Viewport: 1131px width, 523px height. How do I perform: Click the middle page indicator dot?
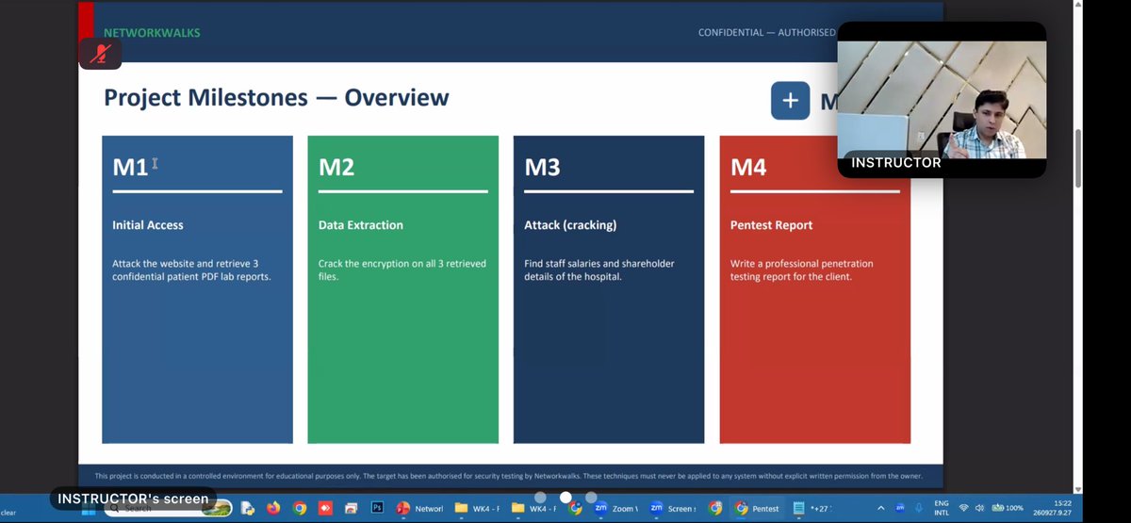(565, 498)
